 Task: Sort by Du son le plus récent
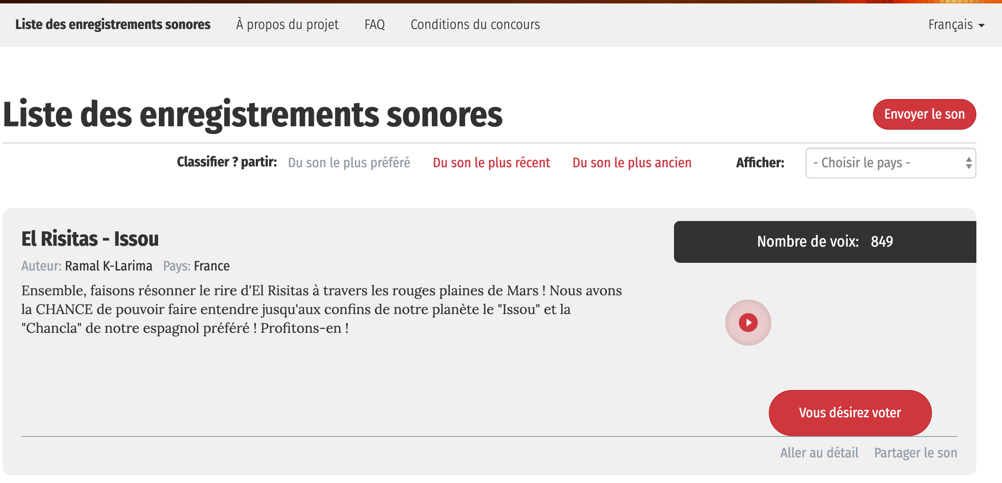pos(491,163)
